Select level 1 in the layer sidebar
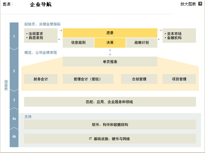Viewport: 205px width, 153px height. pos(14,37)
